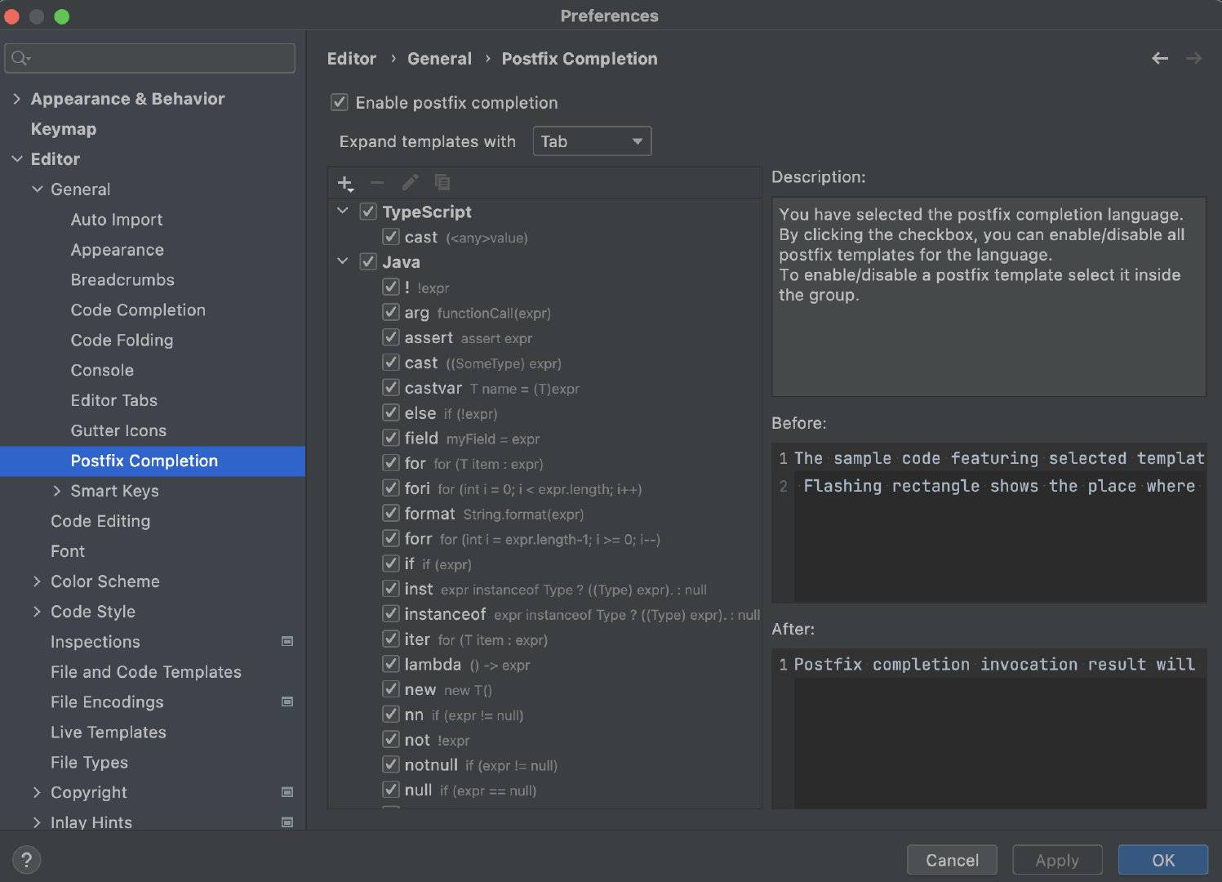Open help with the question mark button
Screen dimensions: 1222x882
(26, 859)
